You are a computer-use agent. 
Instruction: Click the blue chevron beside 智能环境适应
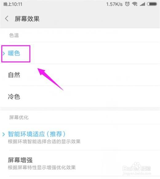point(4,134)
